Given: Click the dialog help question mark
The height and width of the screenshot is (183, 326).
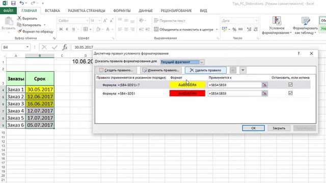Looking at the screenshot, I should click(x=298, y=53).
